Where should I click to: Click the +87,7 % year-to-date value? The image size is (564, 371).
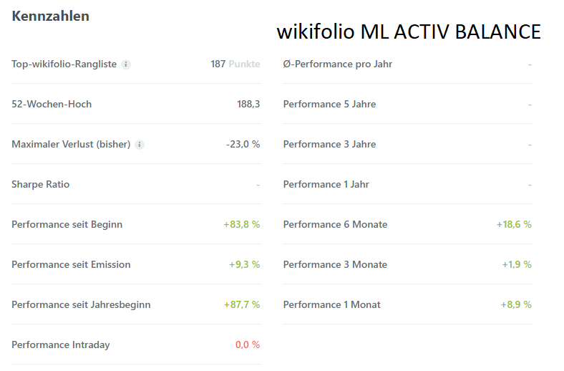(x=241, y=305)
